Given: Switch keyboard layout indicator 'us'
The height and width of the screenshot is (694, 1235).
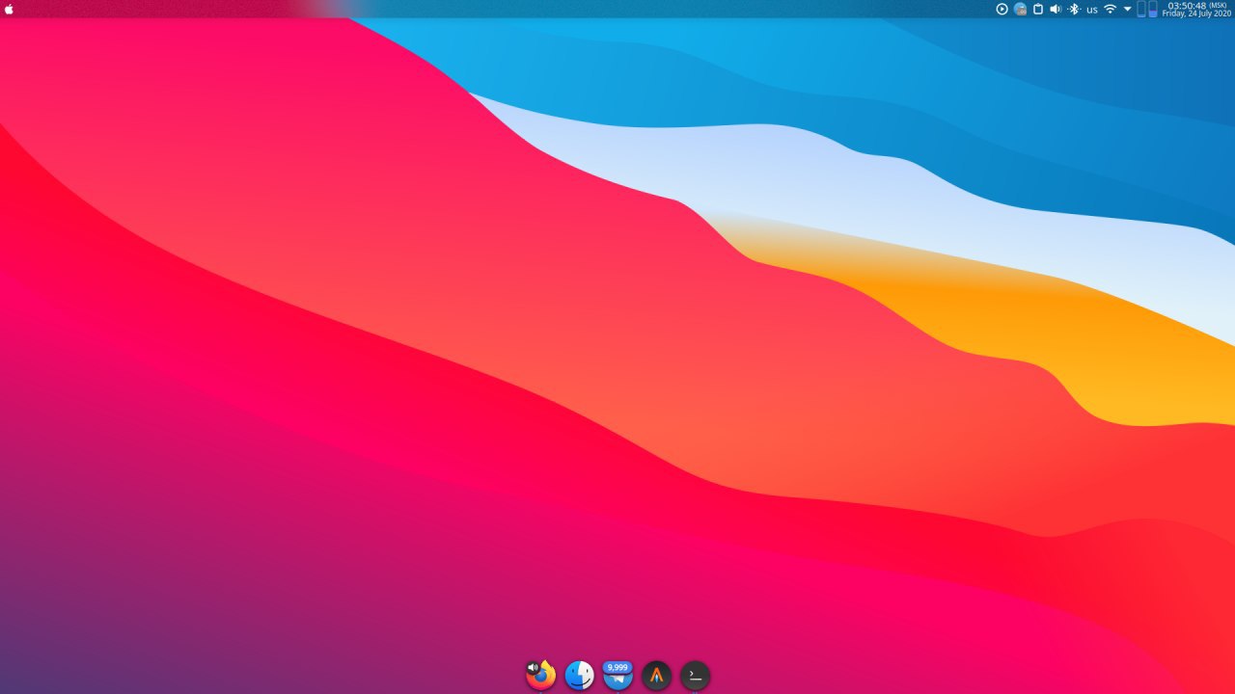Looking at the screenshot, I should (x=1092, y=10).
